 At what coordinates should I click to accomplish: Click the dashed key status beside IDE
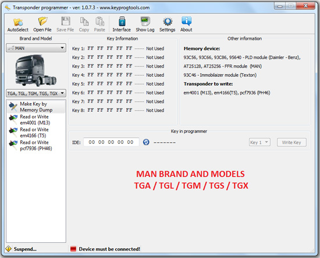(165, 142)
